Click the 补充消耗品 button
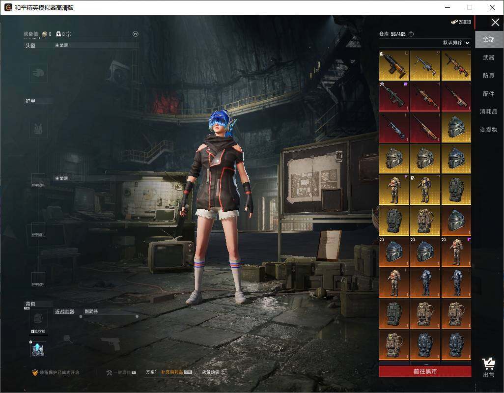 (x=176, y=372)
